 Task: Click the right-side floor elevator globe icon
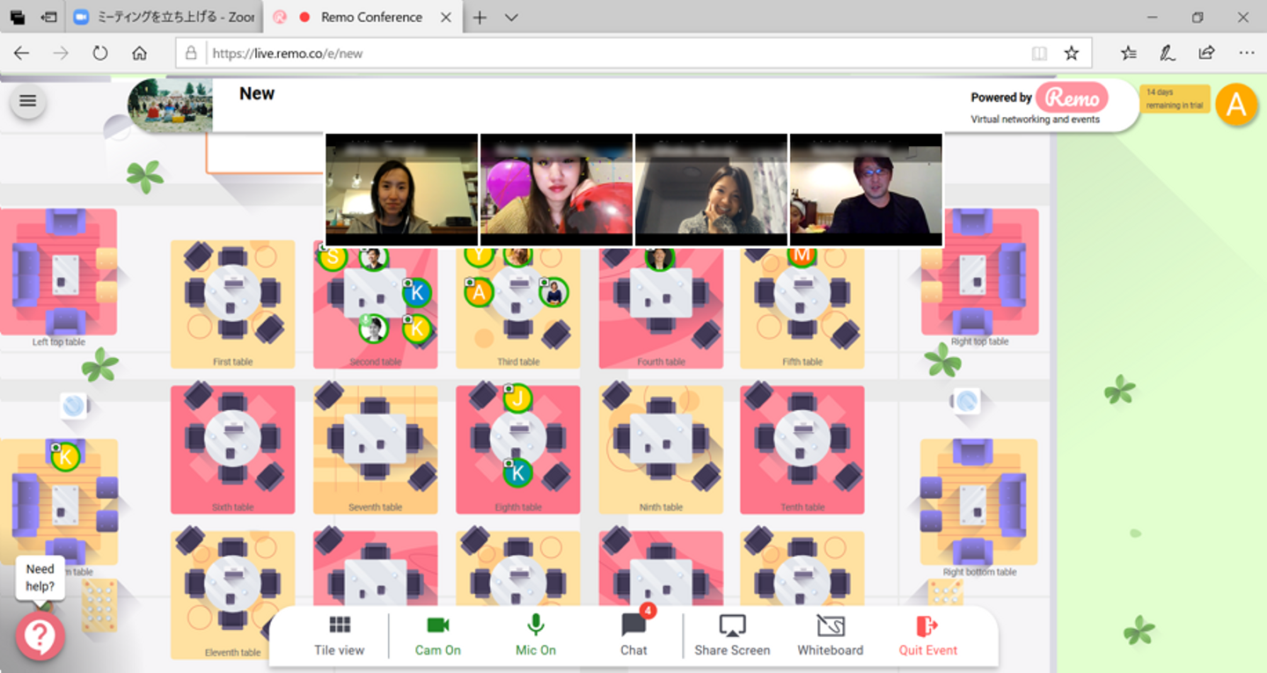click(x=966, y=403)
